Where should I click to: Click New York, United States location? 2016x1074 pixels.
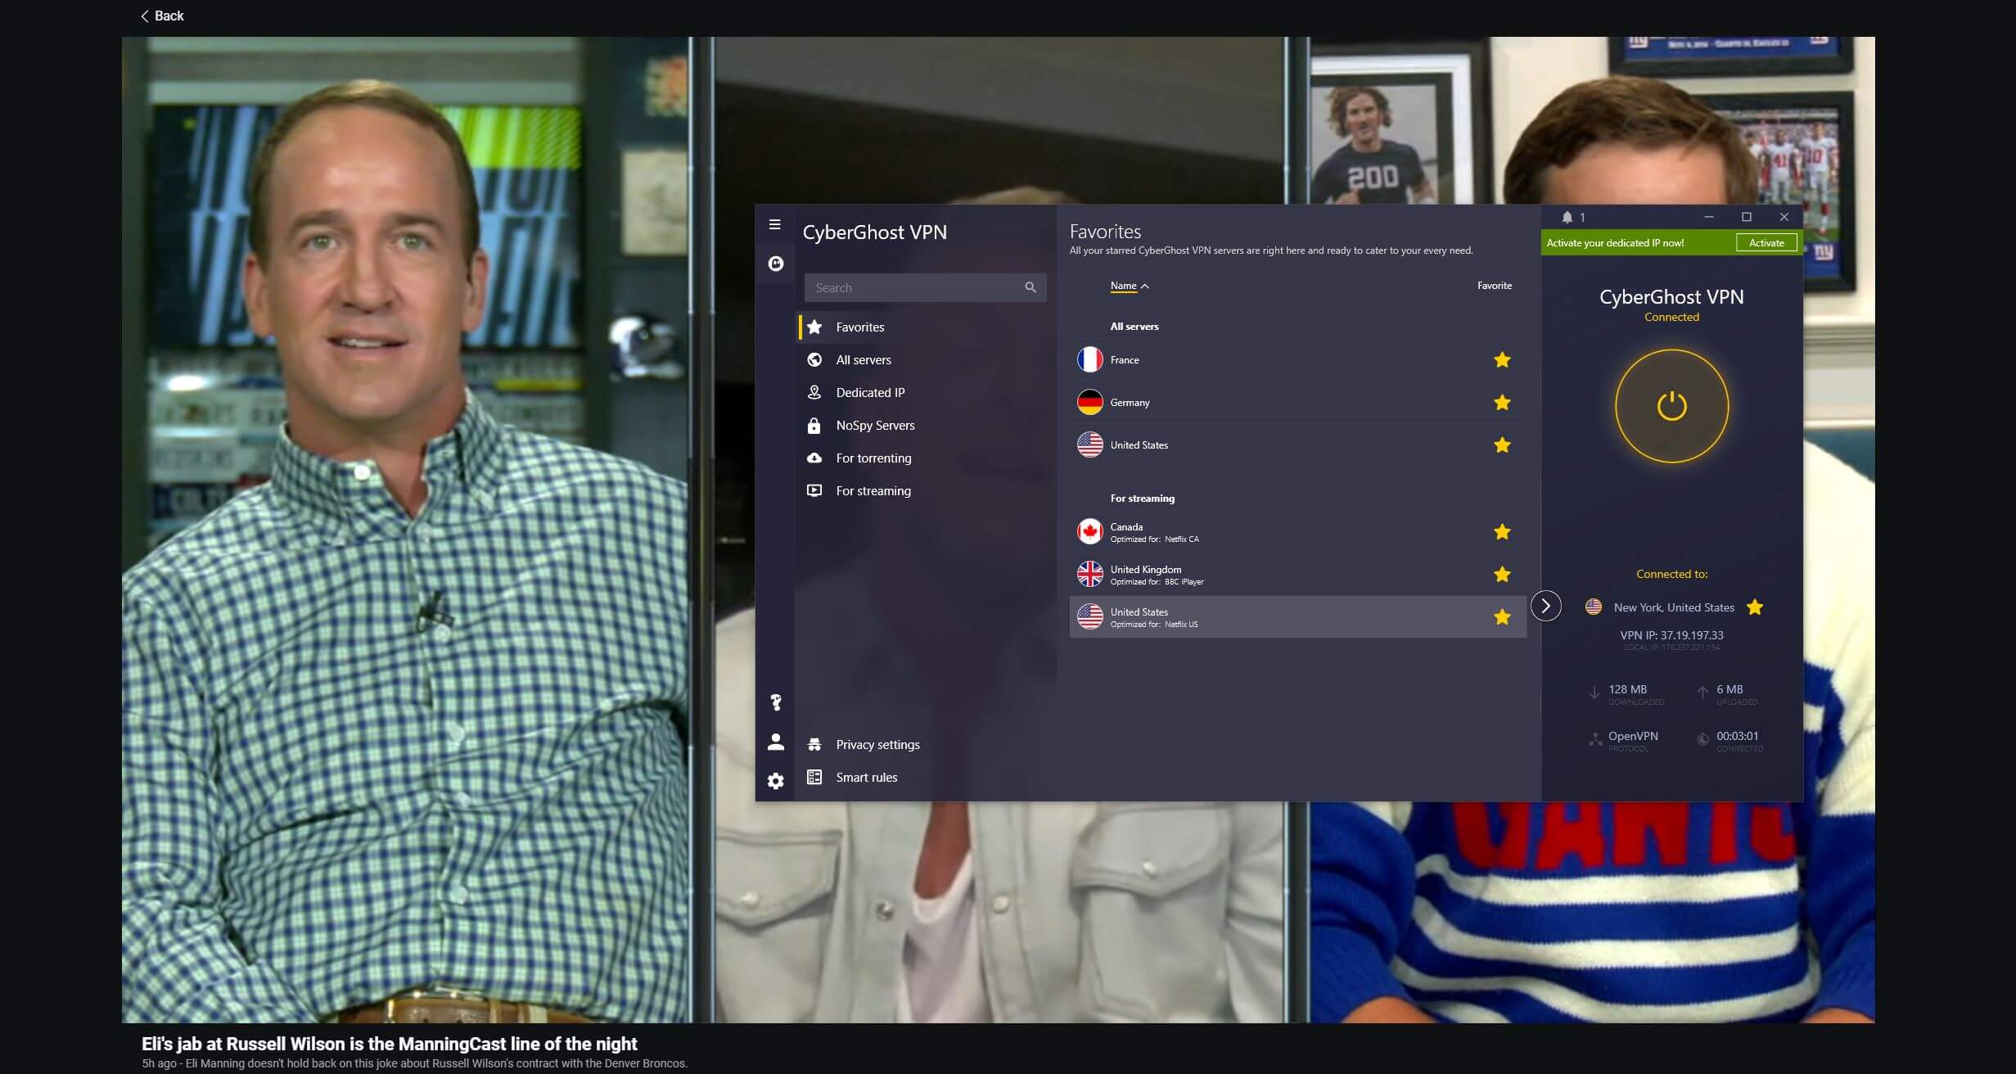click(1674, 607)
